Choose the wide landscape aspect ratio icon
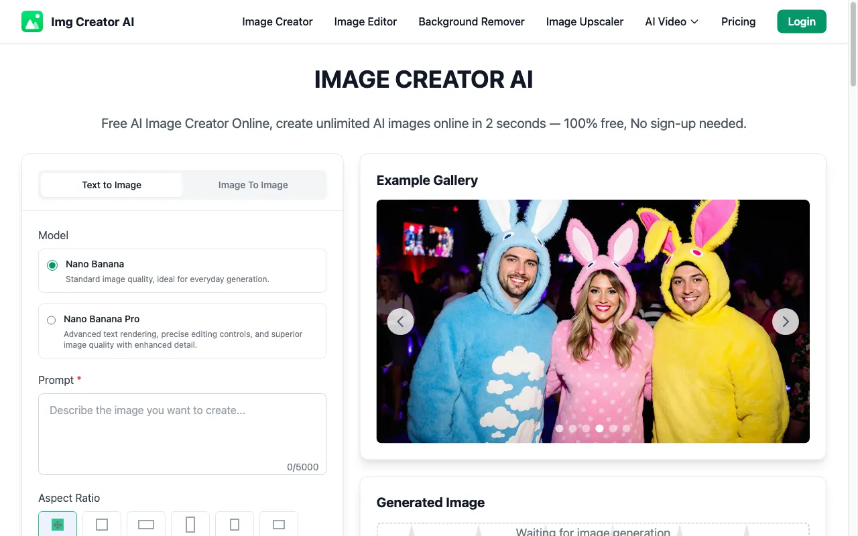This screenshot has width=858, height=536. (146, 525)
